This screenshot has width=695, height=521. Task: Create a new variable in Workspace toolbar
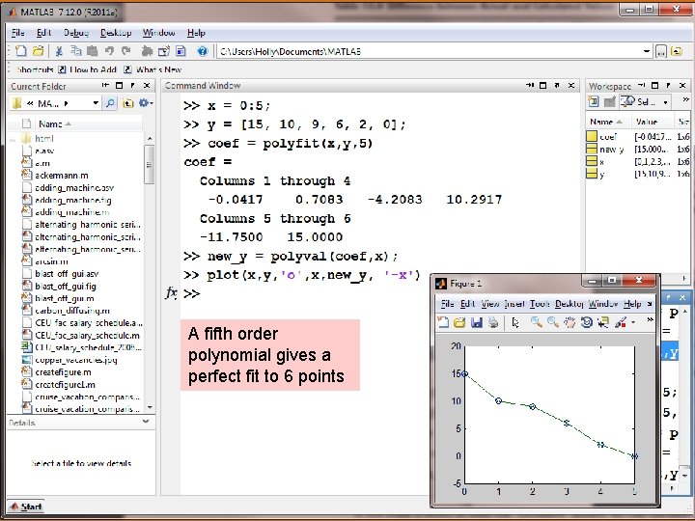593,102
